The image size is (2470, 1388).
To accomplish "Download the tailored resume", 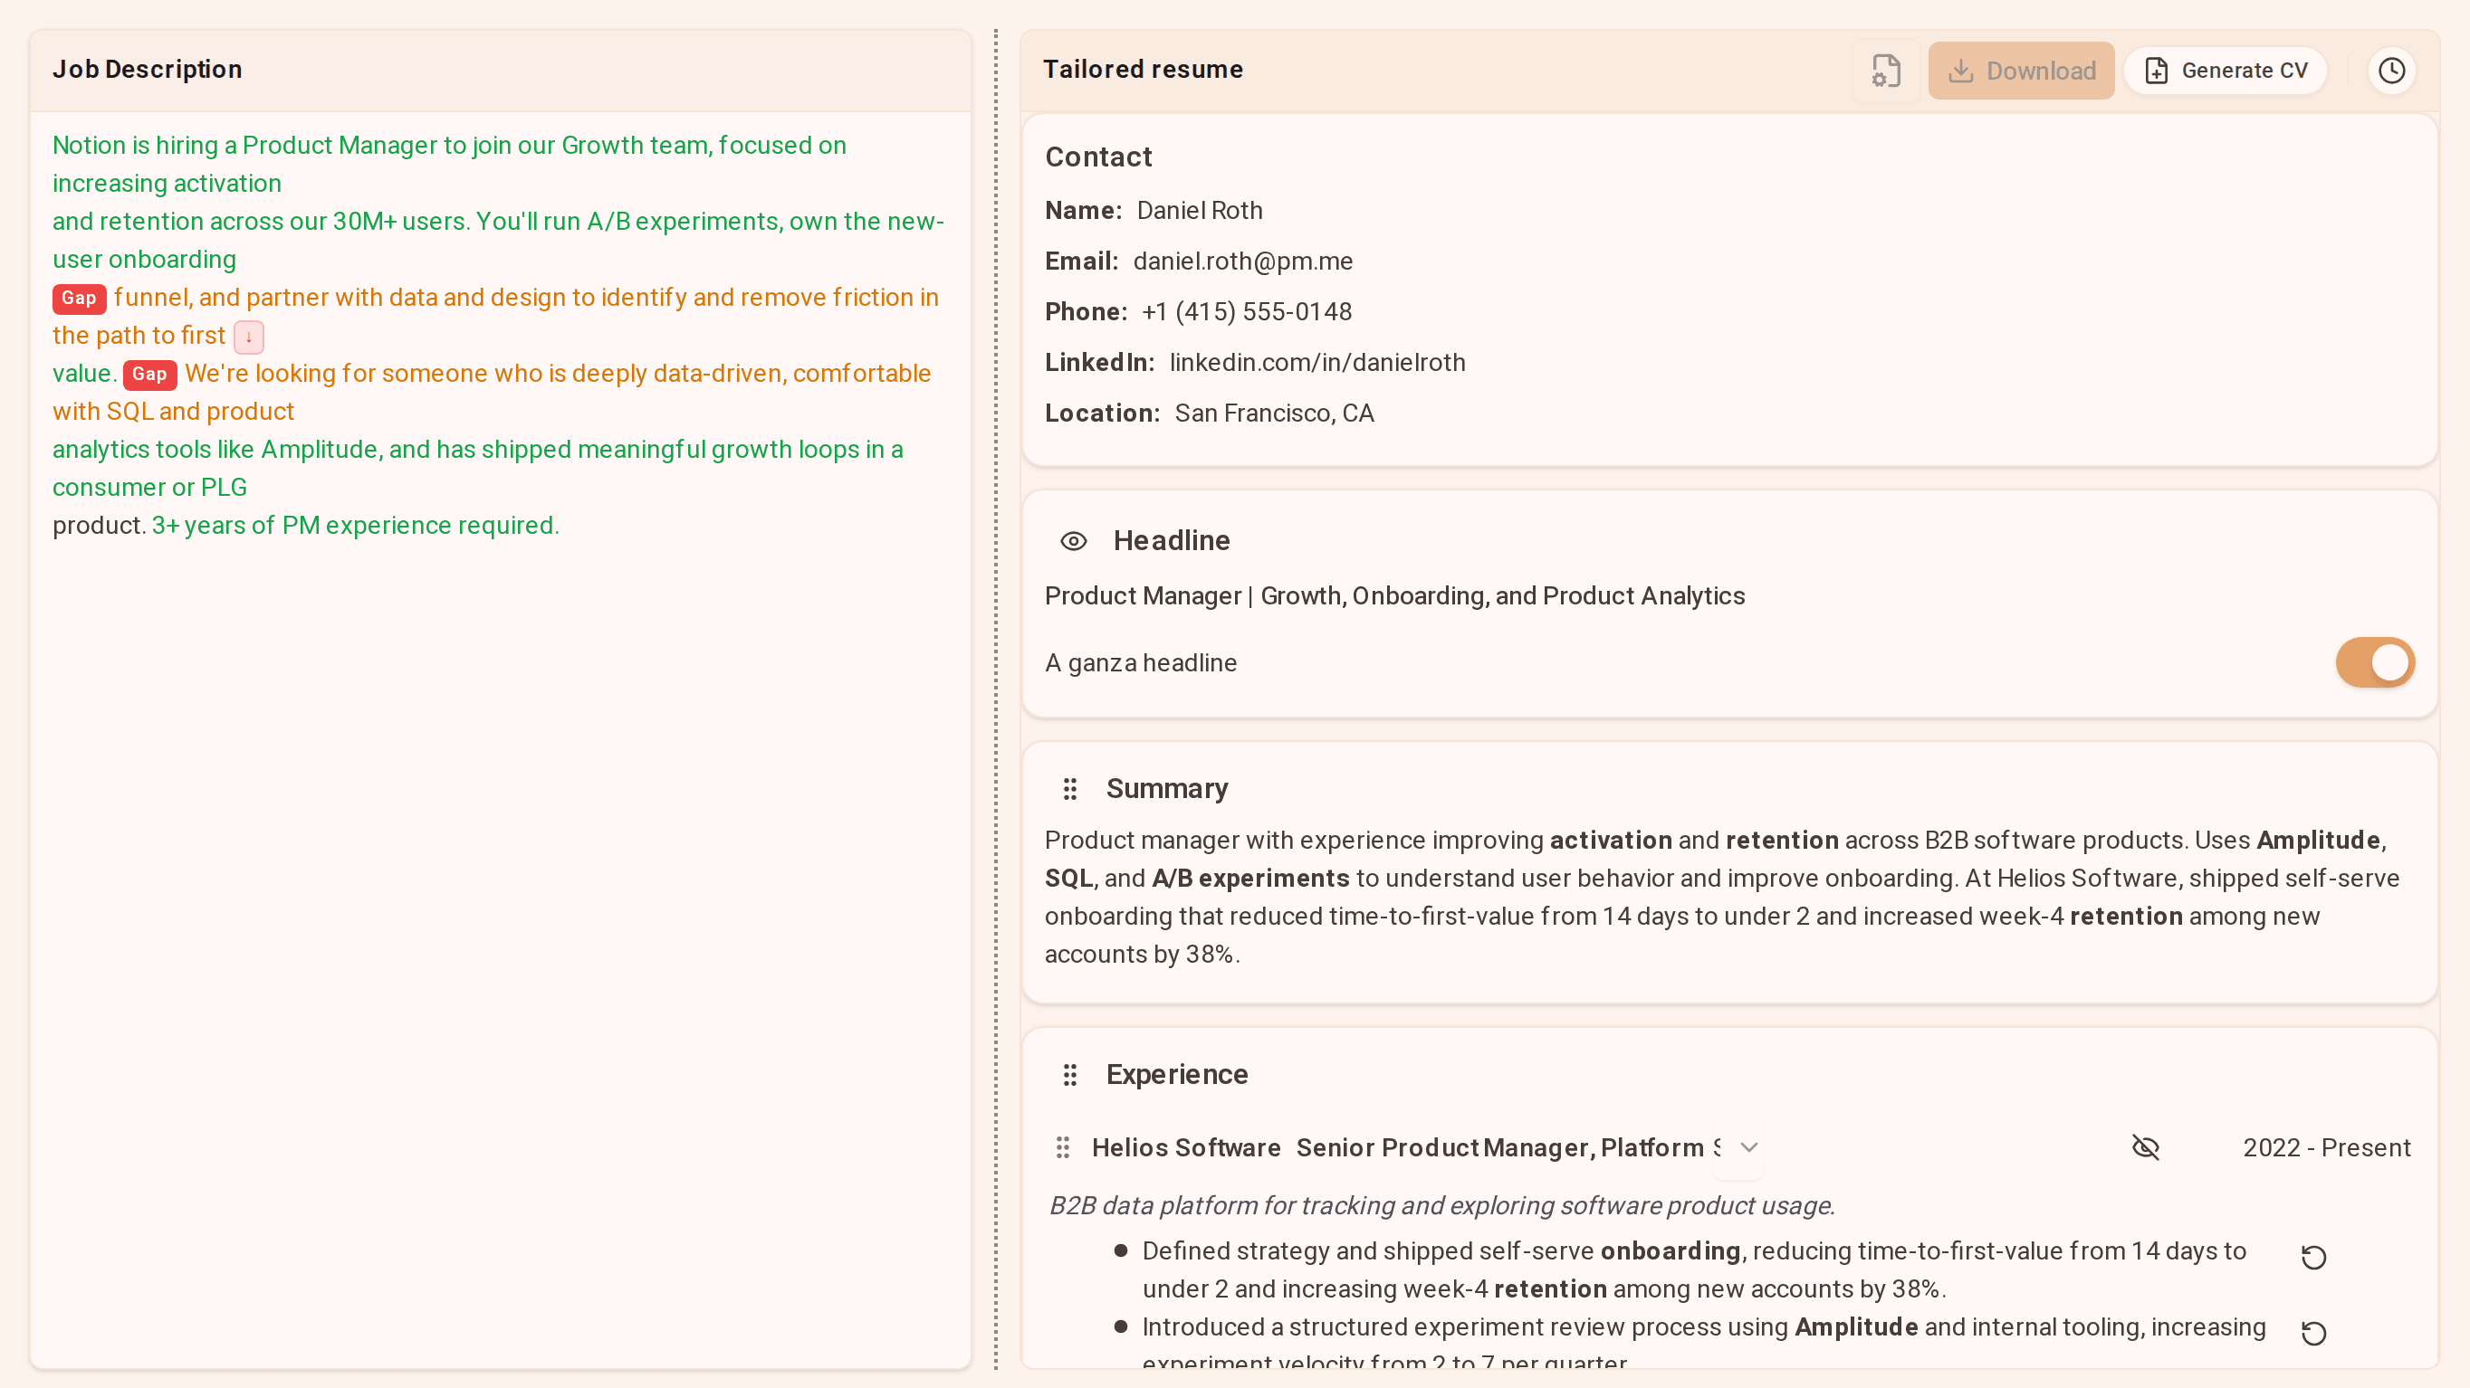I will 2021,71.
